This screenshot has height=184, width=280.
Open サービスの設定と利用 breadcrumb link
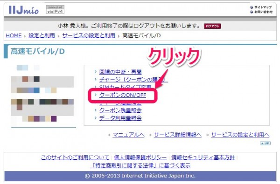pos(89,35)
